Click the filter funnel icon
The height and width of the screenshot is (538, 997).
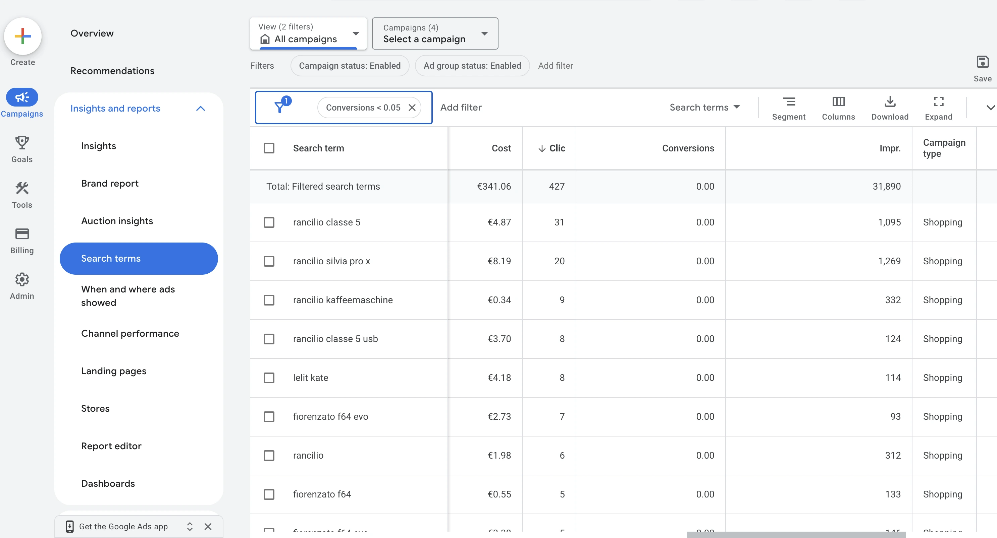(279, 107)
